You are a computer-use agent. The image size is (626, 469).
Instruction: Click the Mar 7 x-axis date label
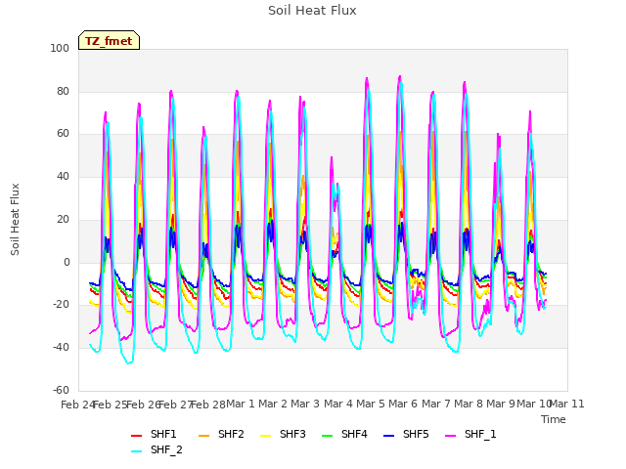click(436, 404)
